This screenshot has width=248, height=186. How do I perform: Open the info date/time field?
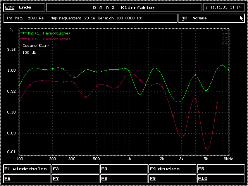point(224,7)
